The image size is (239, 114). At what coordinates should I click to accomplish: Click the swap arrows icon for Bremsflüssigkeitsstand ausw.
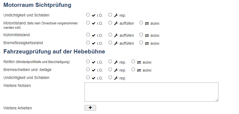[147, 43]
